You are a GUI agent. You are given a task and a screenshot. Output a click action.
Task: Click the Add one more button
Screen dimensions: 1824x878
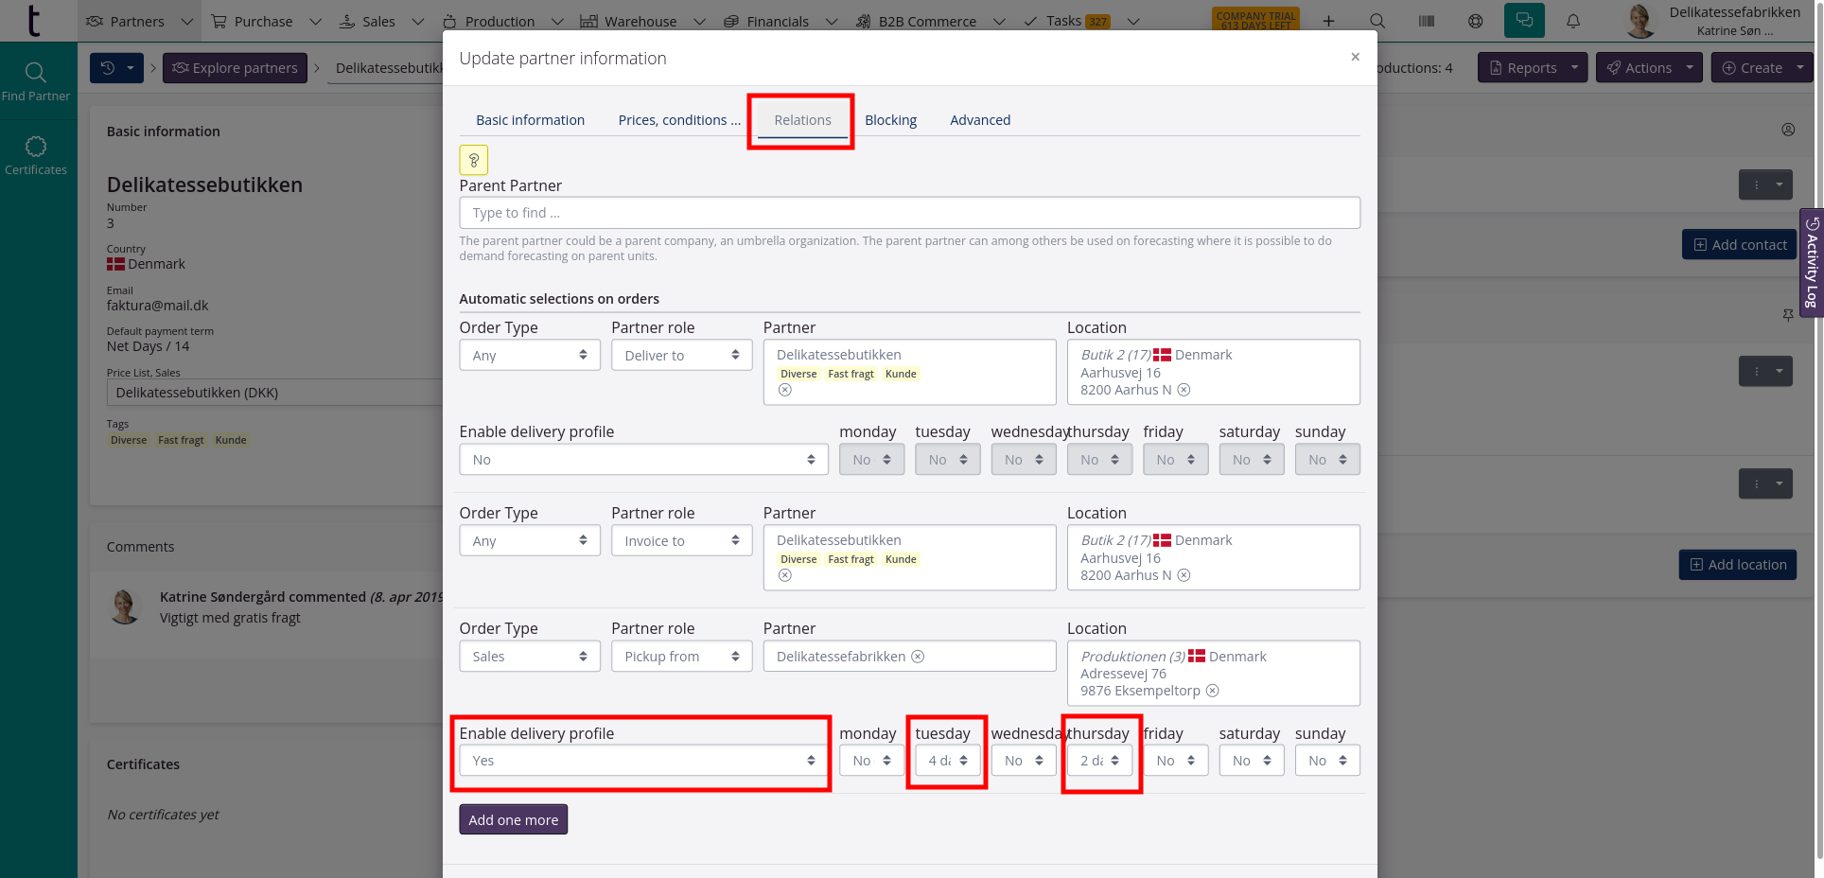click(513, 819)
